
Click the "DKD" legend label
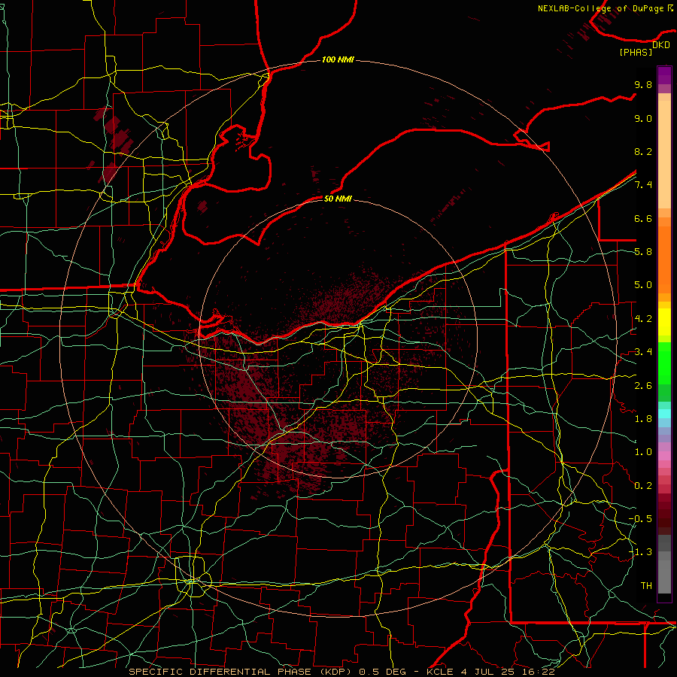(x=661, y=45)
